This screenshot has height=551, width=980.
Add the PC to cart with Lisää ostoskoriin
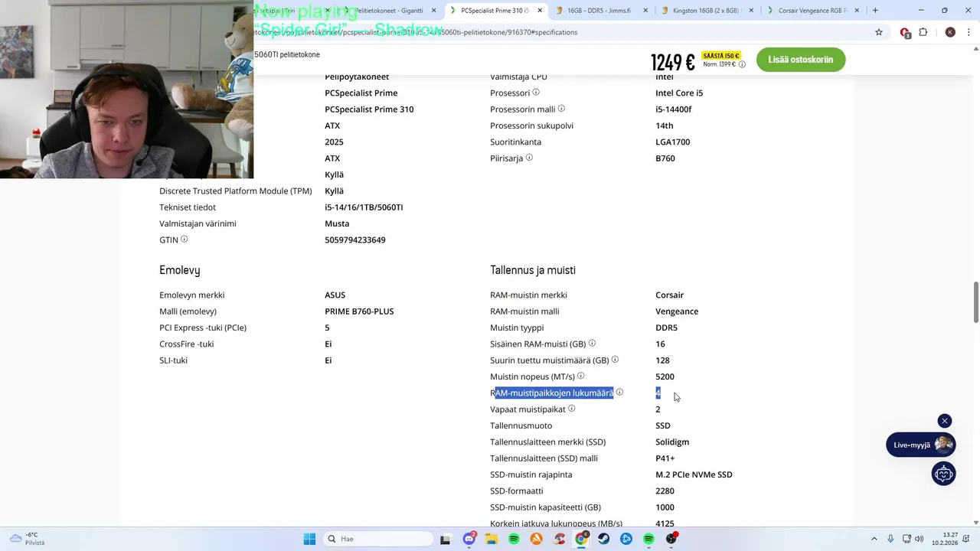pos(800,60)
